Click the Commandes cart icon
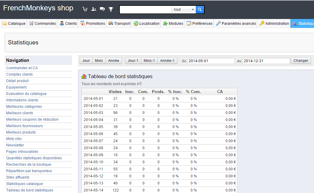This screenshot has height=193, width=314. pyautogui.click(x=31, y=23)
